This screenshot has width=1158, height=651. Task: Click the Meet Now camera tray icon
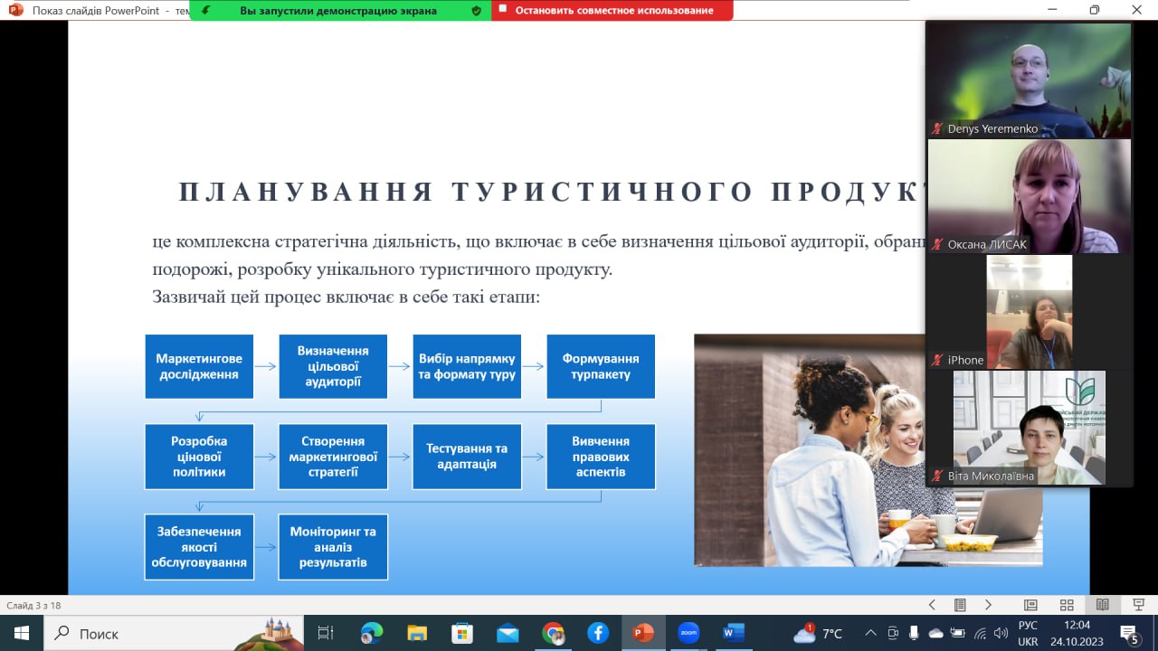point(893,633)
